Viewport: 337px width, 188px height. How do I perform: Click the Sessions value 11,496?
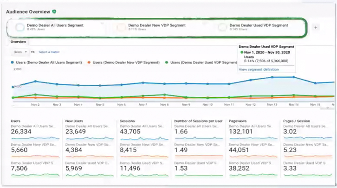coord(130,168)
